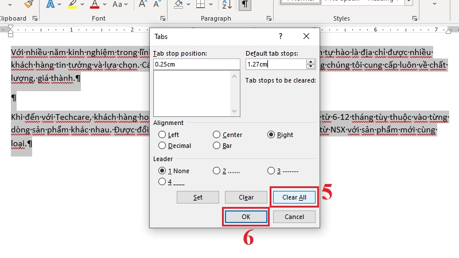This screenshot has width=459, height=258.
Task: Click the Clear All button
Action: (x=294, y=197)
